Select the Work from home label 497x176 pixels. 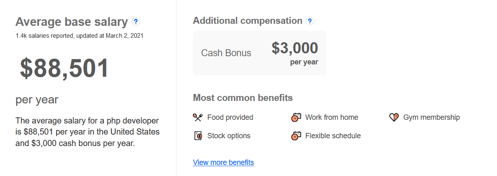pos(332,117)
